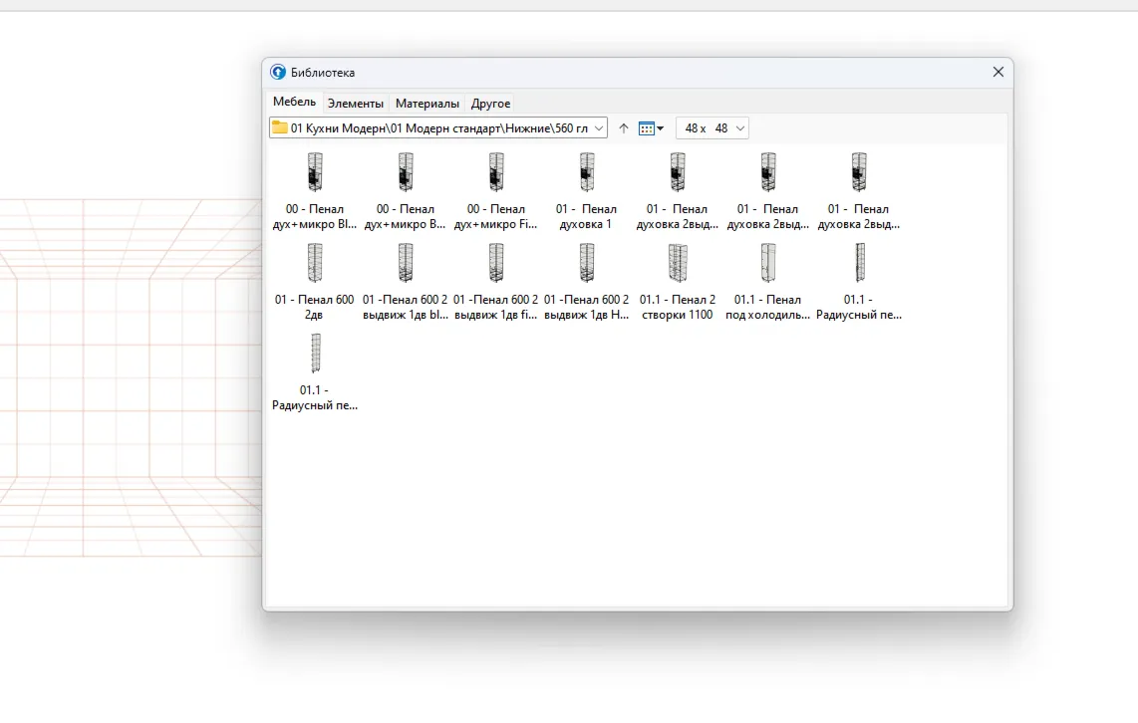Choose '01.1 - Пенал 2 створки 1100' item

pyautogui.click(x=678, y=282)
